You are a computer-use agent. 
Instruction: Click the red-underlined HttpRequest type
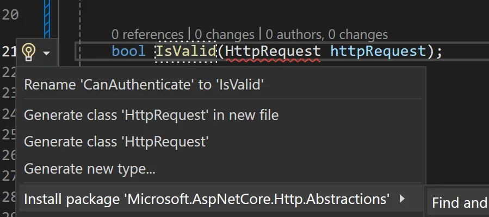273,52
